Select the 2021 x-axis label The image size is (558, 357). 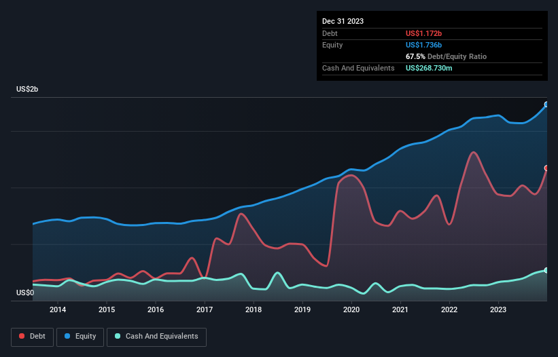400,309
